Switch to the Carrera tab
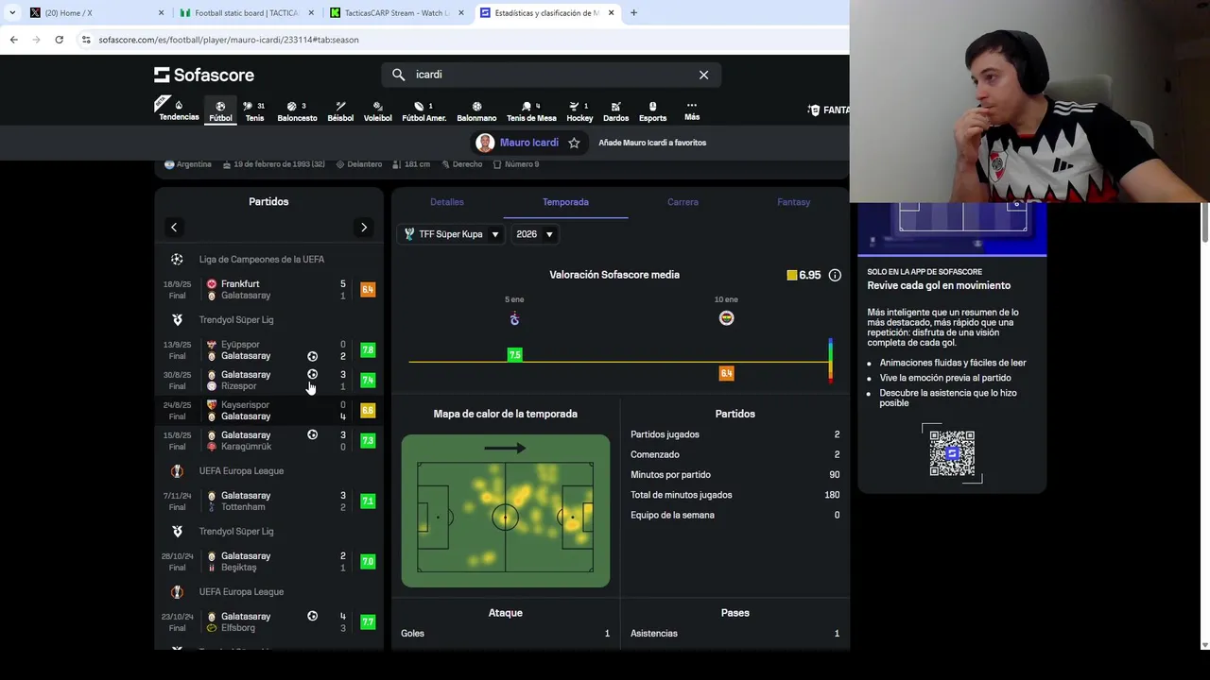1210x680 pixels. [x=683, y=202]
